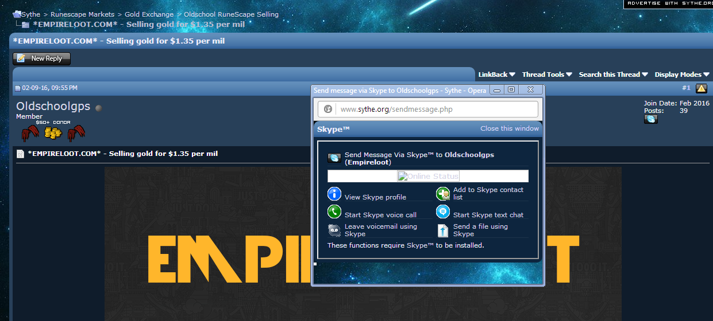Open the Gold Exchange breadcrumb link

click(149, 14)
